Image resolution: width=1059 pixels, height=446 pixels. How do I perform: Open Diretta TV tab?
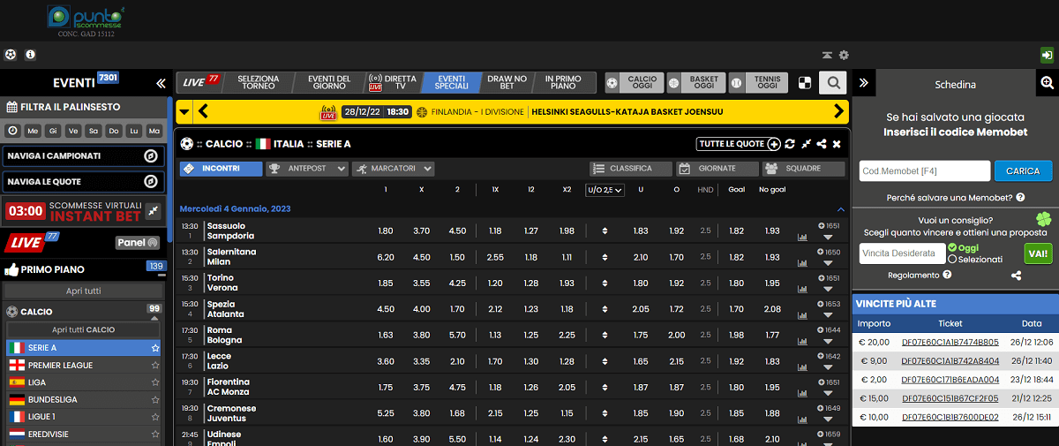pyautogui.click(x=393, y=83)
